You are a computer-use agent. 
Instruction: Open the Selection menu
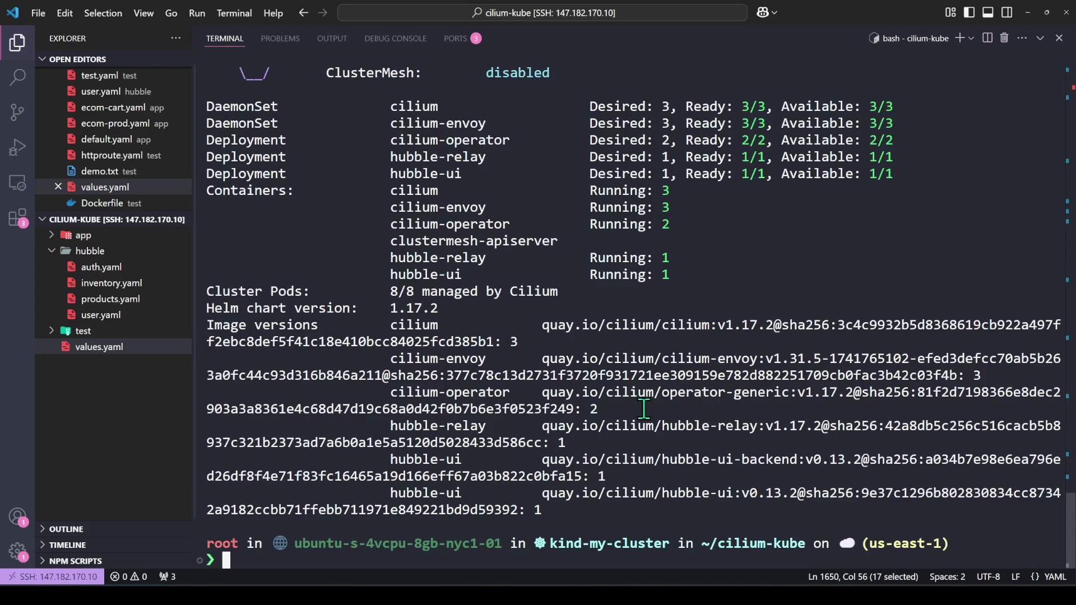pos(103,12)
